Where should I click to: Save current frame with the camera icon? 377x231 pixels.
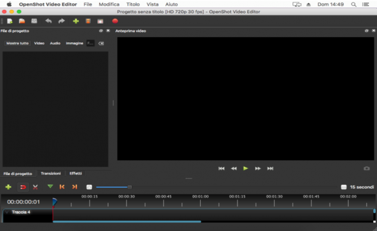(367, 168)
